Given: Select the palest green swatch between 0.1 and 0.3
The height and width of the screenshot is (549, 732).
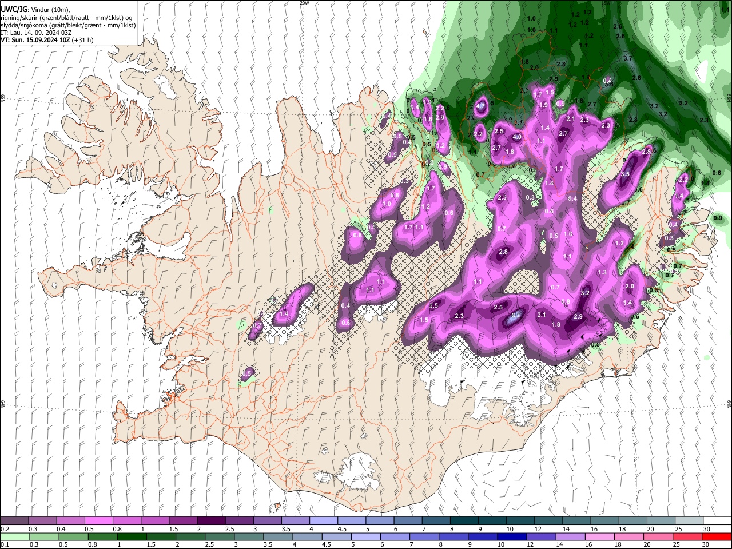Looking at the screenshot, I should click(x=15, y=536).
